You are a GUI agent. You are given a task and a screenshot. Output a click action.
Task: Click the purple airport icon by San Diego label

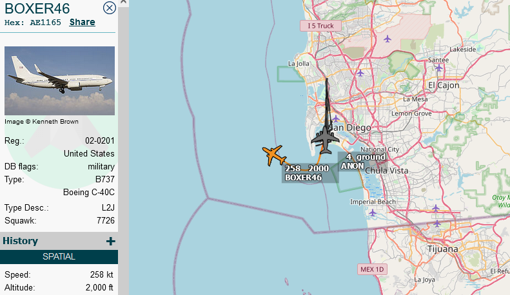pyautogui.click(x=336, y=119)
